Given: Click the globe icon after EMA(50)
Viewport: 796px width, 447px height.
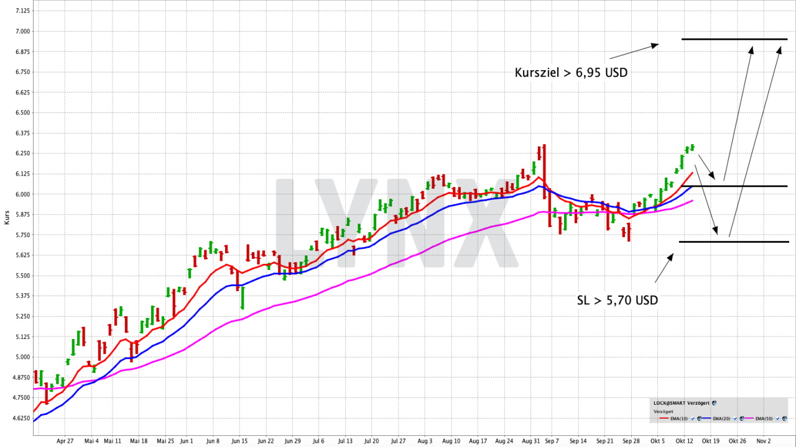Looking at the screenshot, I should [x=784, y=418].
